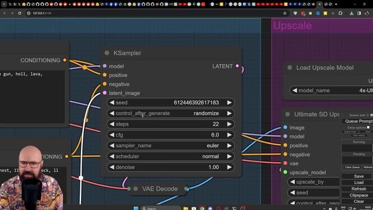Click the KSampler model input socket
This screenshot has width=373, height=210.
(105, 66)
